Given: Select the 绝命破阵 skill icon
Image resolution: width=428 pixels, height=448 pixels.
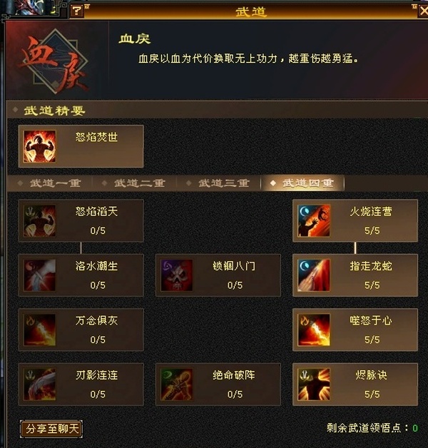Looking at the screenshot, I should coord(177,385).
